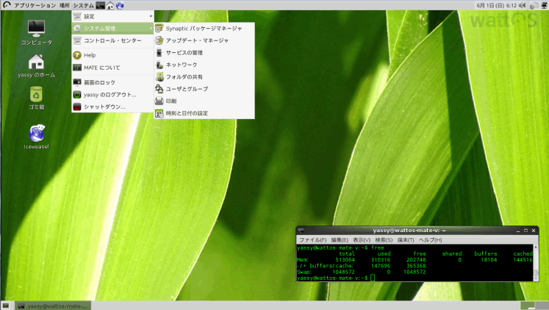Minimize the terminal window
The height and width of the screenshot is (310, 549).
pos(518,231)
